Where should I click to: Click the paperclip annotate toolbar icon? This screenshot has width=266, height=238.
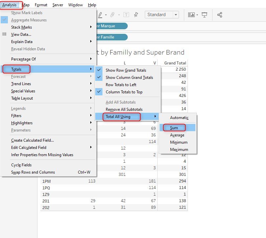click(112, 15)
